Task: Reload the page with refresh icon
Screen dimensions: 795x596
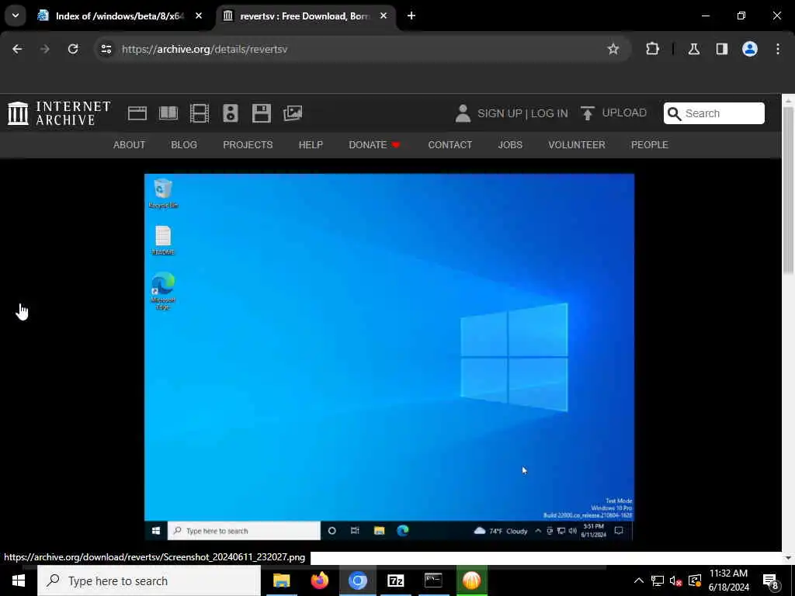Action: tap(73, 49)
